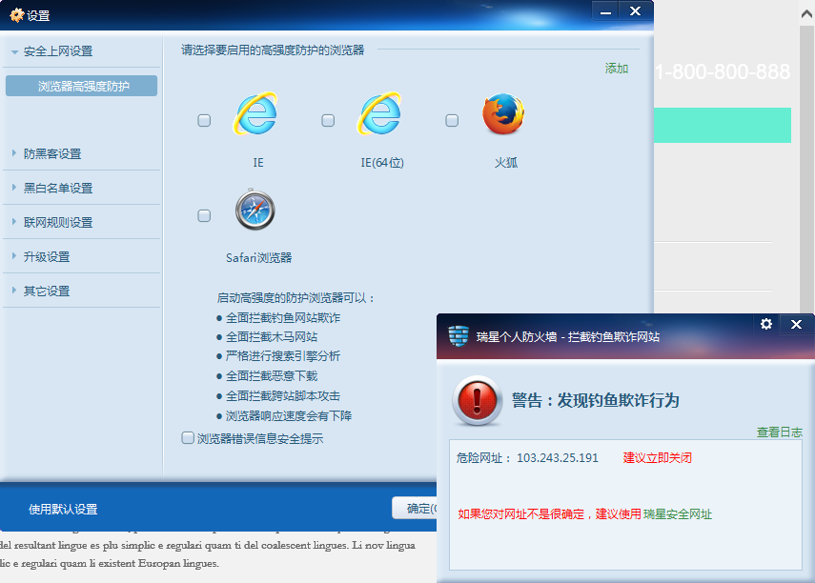Screen dimensions: 815x583
Task: Enable 浏览器错误信息安全提示 checkbox
Action: point(188,438)
